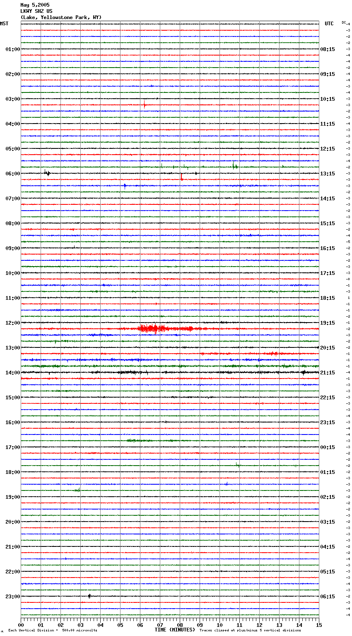Select the 07:00 MST time label

tap(13, 199)
